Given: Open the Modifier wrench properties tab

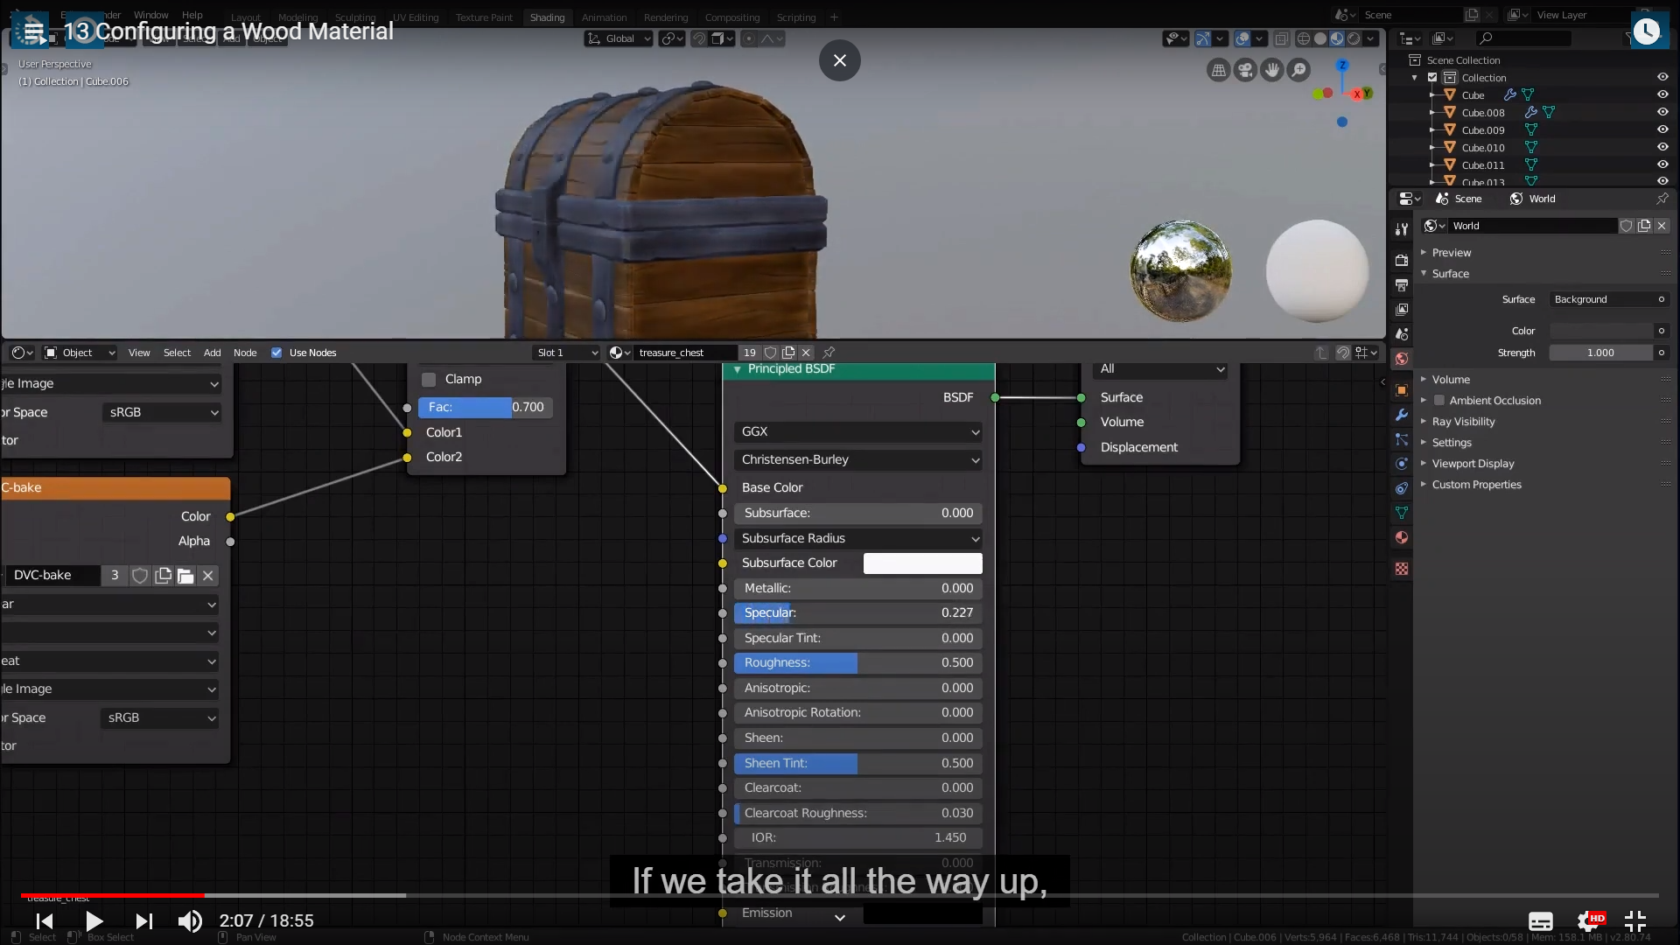Looking at the screenshot, I should (x=1402, y=415).
